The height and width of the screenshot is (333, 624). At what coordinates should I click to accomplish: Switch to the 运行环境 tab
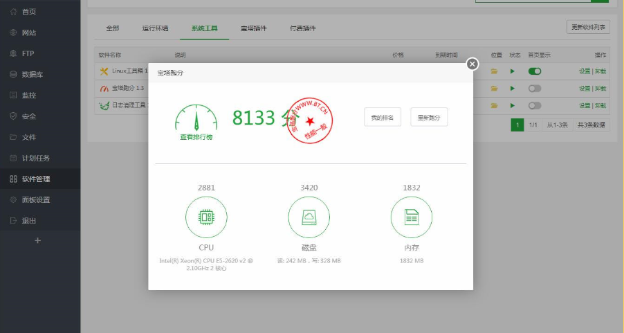click(155, 28)
